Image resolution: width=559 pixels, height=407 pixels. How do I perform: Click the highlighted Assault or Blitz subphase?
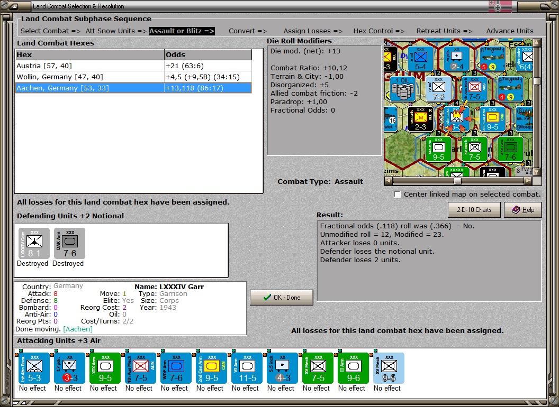point(182,31)
